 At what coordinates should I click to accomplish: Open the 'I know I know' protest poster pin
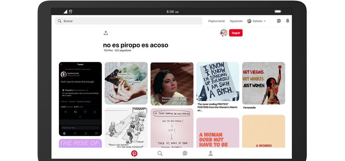pyautogui.click(x=218, y=82)
